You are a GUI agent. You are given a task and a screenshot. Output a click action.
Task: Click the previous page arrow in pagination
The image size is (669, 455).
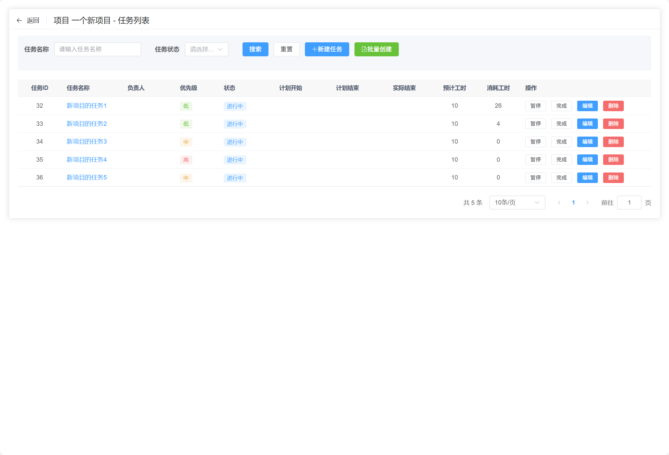pyautogui.click(x=559, y=202)
